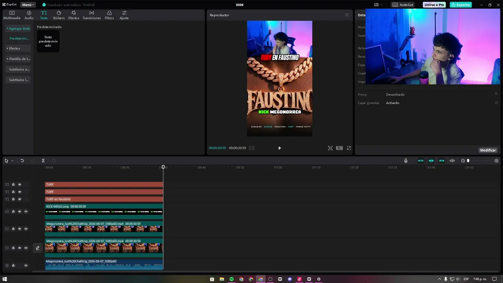The width and height of the screenshot is (503, 283).
Task: Select Predetermi... in the text sidebar
Action: click(x=19, y=39)
